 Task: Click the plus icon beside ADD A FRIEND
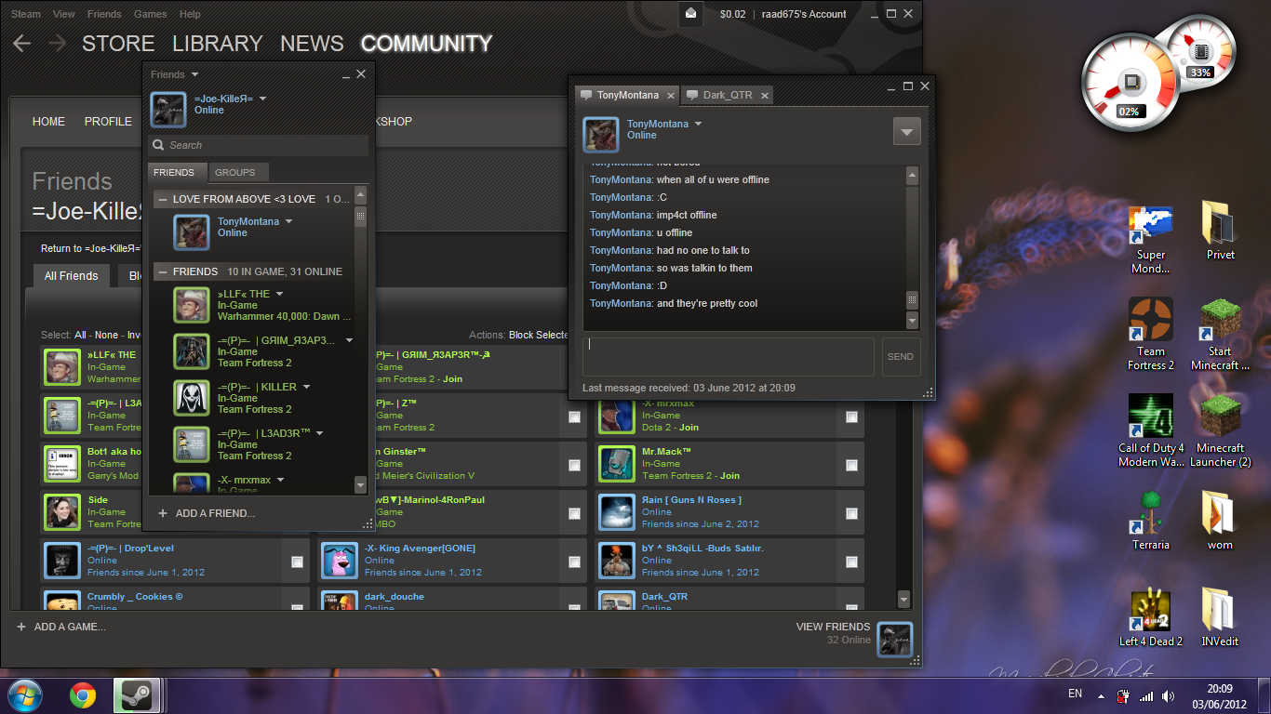[163, 513]
